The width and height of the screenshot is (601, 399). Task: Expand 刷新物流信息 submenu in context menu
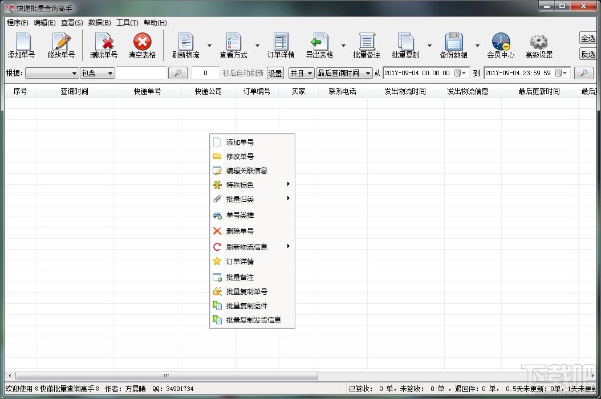(252, 247)
